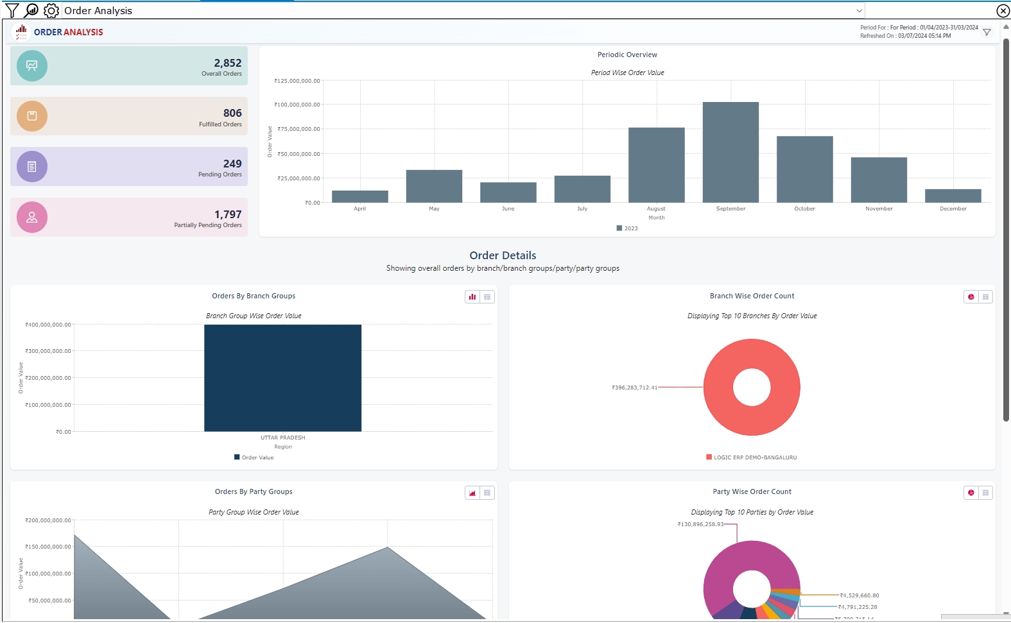Open settings via the gear icon
The height and width of the screenshot is (623, 1011).
click(51, 10)
